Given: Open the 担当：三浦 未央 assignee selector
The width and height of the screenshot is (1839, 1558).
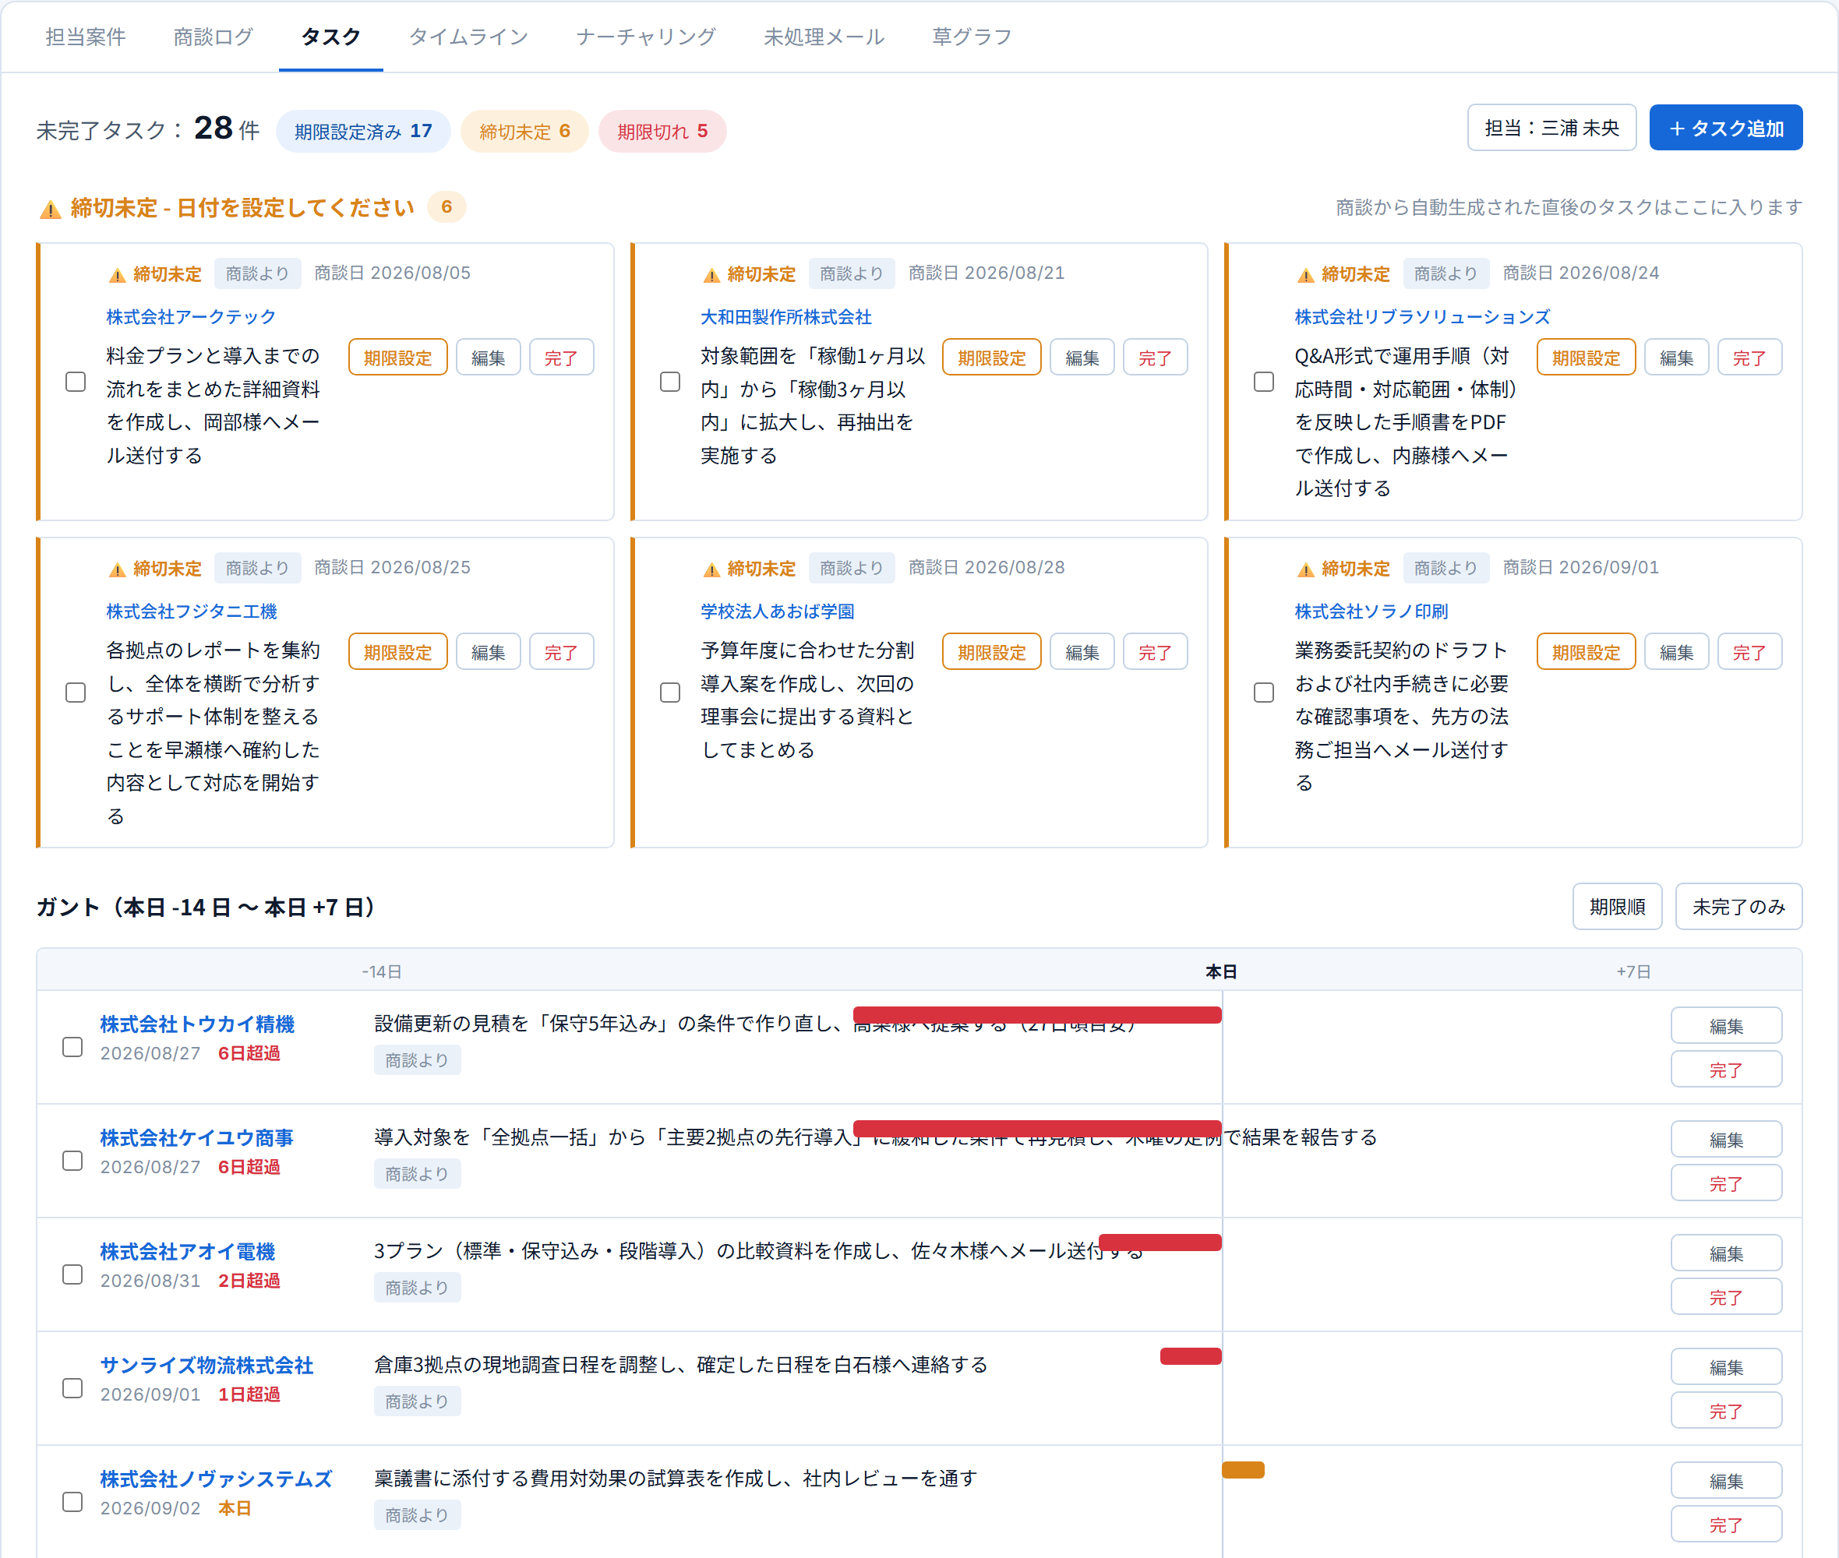Looking at the screenshot, I should (x=1552, y=128).
